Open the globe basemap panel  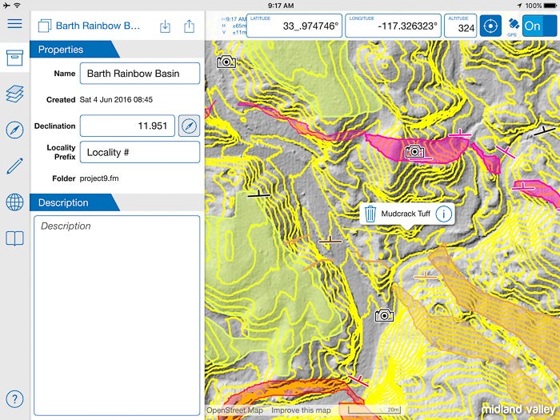[x=14, y=202]
